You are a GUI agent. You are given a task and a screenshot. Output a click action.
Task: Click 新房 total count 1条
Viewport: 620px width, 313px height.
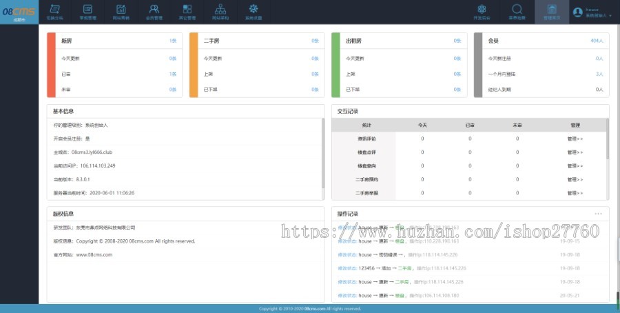[173, 41]
